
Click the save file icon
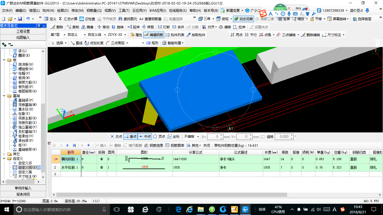point(20,19)
